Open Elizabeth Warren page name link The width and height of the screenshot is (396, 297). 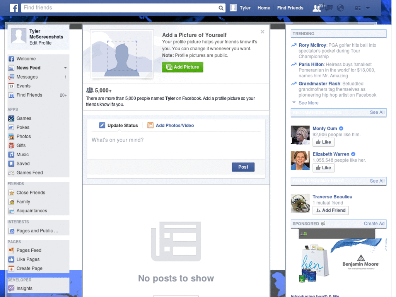click(331, 154)
